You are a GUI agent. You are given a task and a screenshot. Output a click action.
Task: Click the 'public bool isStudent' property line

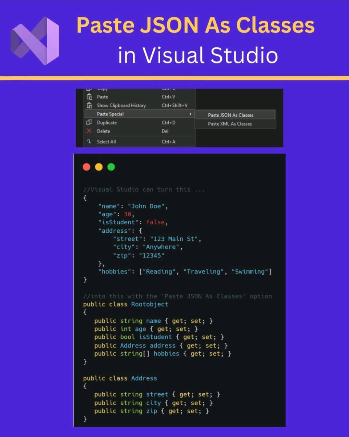pyautogui.click(x=159, y=337)
